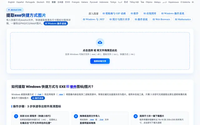Viewport: 200px width, 125px height.
Task: Click step 3 title 选择尺寸并一键下载图片
Action: coord(152,116)
